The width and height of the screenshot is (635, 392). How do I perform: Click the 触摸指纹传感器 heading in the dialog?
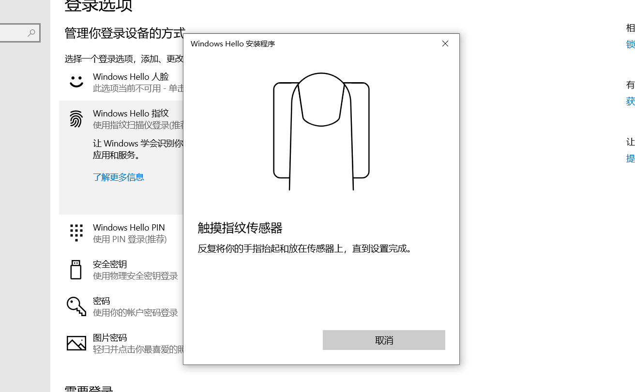click(x=240, y=228)
